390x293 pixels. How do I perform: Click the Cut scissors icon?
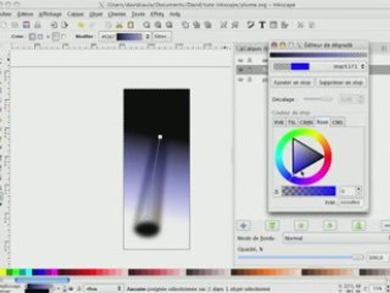(119, 25)
